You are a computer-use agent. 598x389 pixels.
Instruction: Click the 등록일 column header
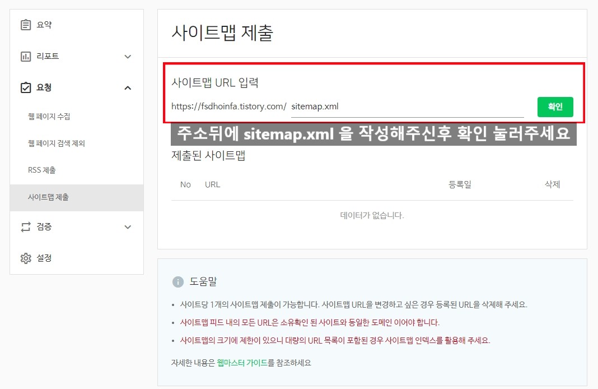click(460, 185)
